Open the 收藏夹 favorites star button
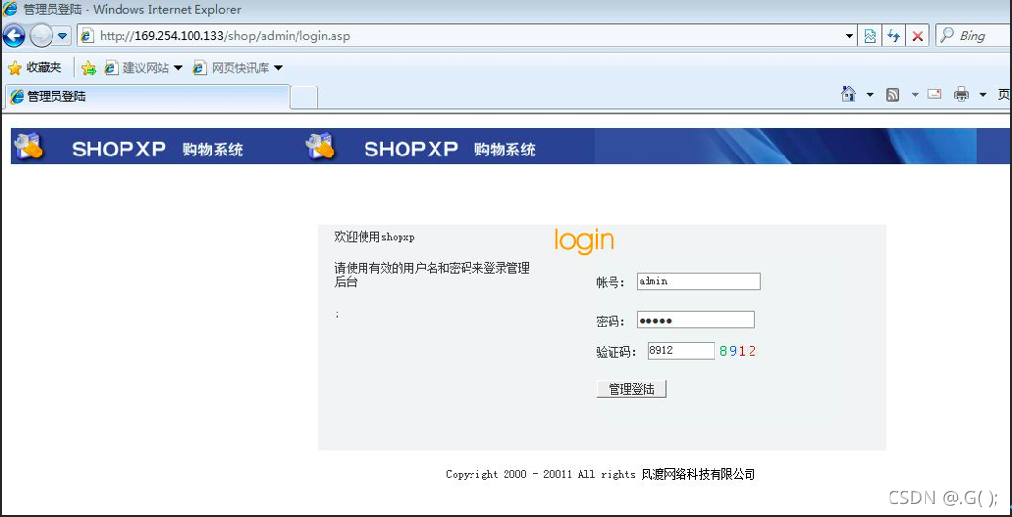1012x517 pixels. pyautogui.click(x=34, y=68)
